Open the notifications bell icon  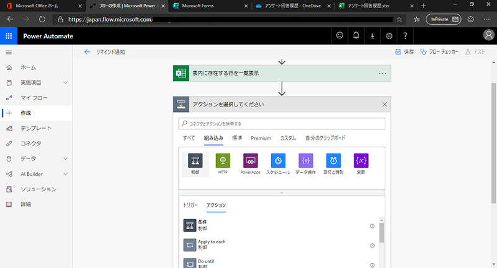point(356,36)
